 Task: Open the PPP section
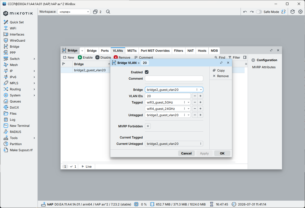[12, 53]
